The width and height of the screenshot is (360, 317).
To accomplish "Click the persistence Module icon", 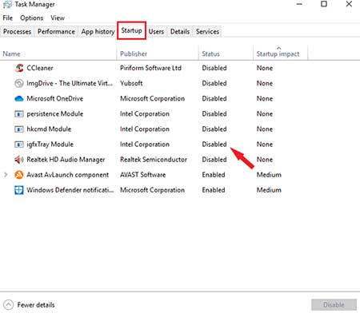I will tap(19, 114).
